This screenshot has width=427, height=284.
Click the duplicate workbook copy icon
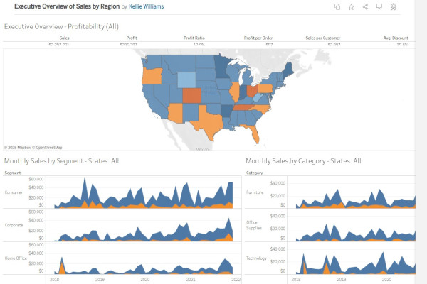[x=337, y=6]
